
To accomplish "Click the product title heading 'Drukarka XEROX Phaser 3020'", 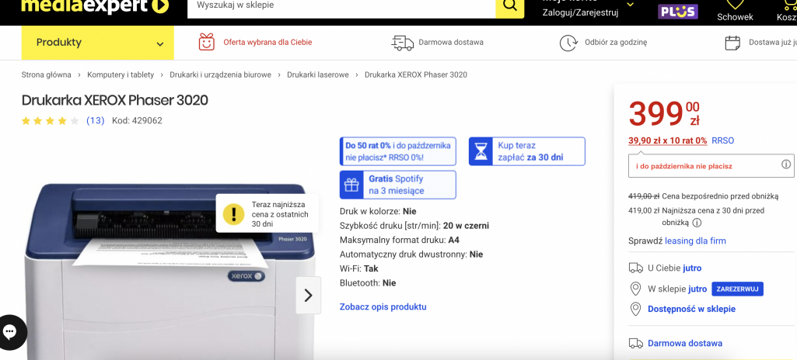I will (x=115, y=100).
